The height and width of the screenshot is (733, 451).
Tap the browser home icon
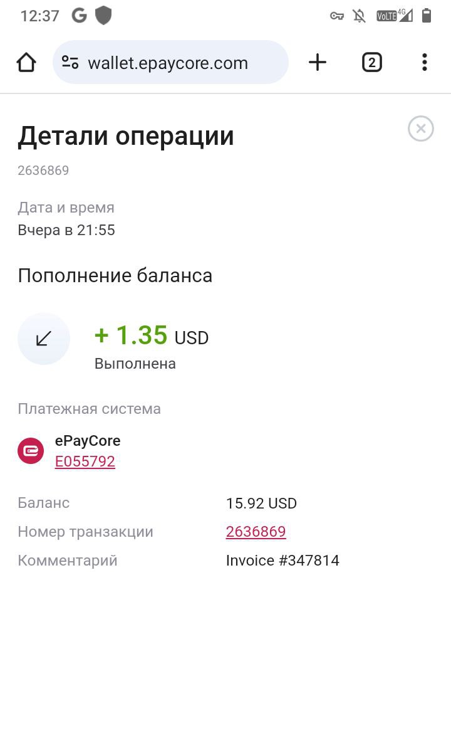pos(26,62)
